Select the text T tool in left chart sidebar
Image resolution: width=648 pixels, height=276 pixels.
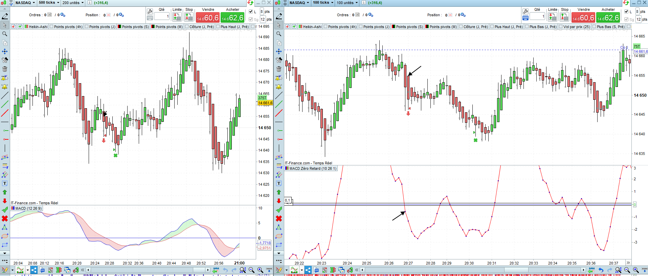[5, 183]
